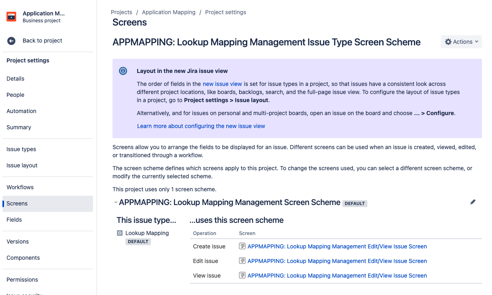
Task: Click the screen icon beside View issue row
Action: (x=242, y=276)
